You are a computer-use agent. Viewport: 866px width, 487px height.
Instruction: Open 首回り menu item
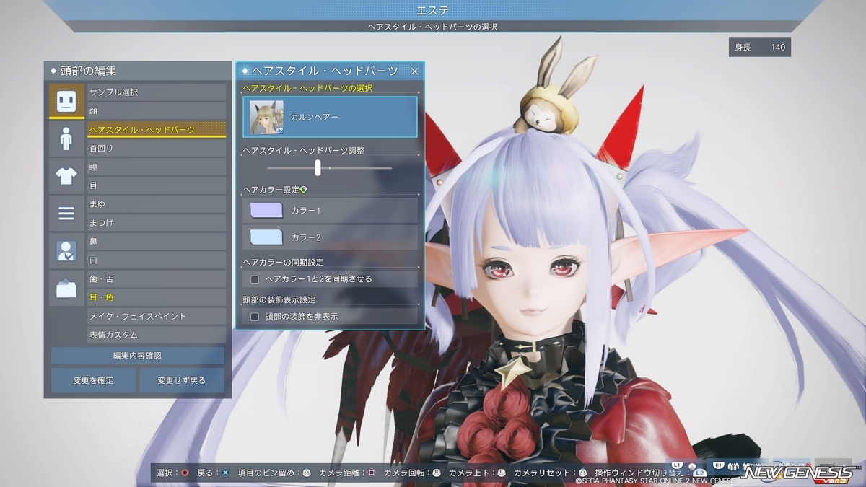point(157,149)
